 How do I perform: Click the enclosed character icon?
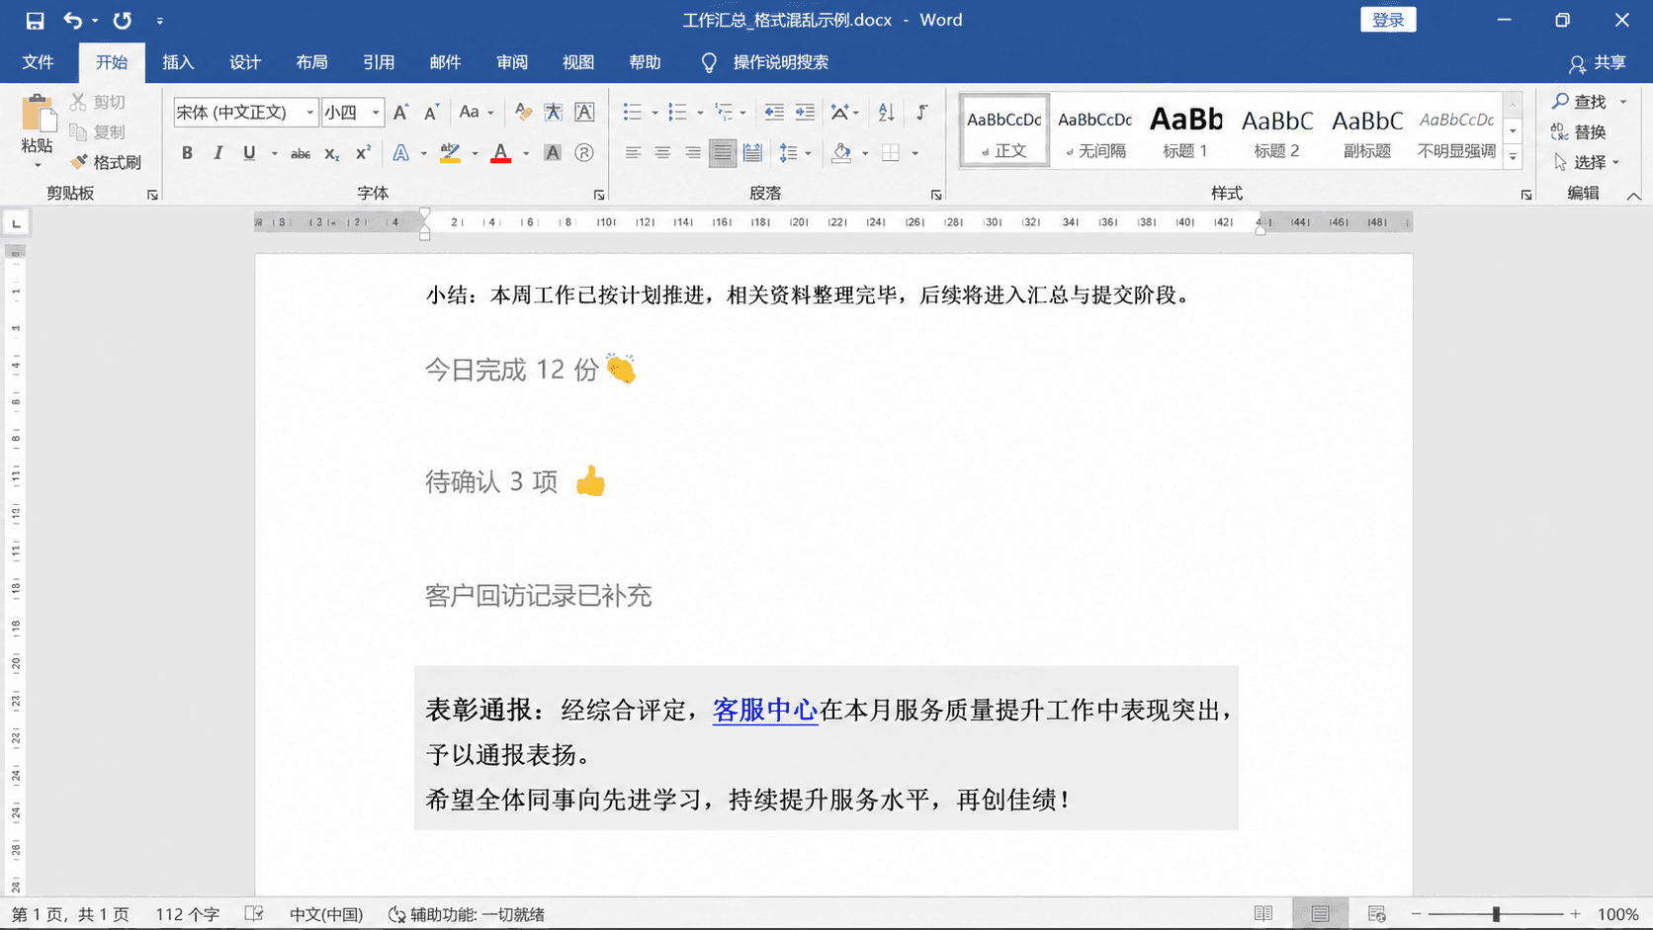coord(584,152)
